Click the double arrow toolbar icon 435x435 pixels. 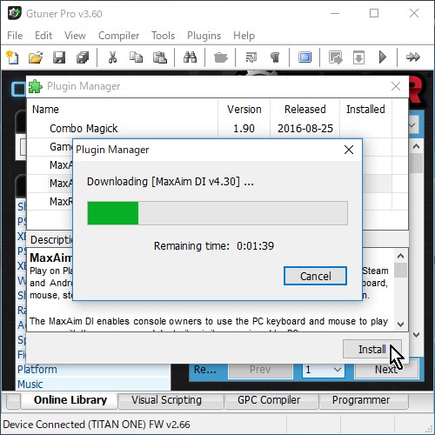(413, 57)
